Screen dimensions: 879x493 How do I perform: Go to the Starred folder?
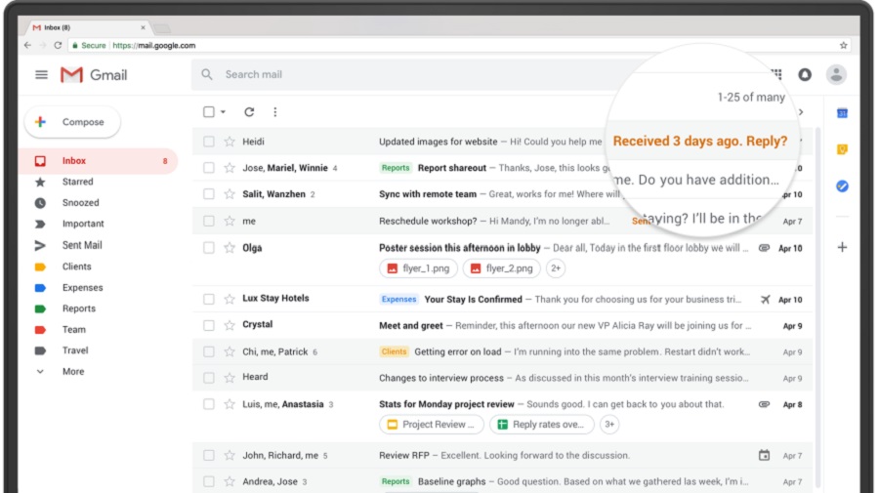77,182
